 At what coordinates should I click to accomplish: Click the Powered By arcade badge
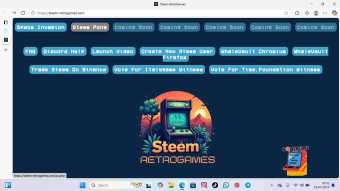[295, 160]
